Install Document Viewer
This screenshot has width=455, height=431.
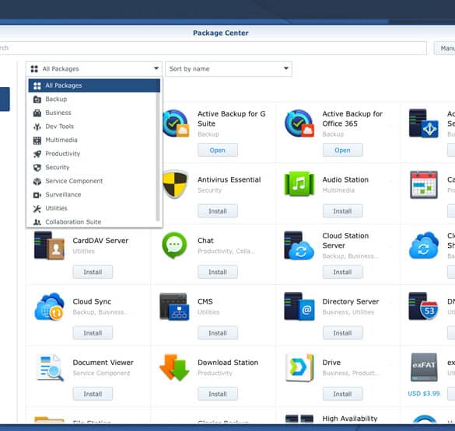click(x=93, y=394)
